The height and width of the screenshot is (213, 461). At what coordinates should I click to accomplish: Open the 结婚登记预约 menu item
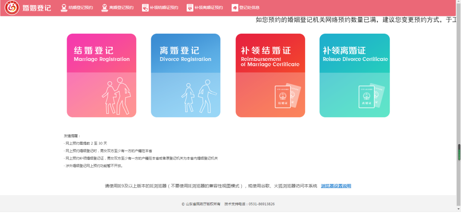pyautogui.click(x=81, y=8)
